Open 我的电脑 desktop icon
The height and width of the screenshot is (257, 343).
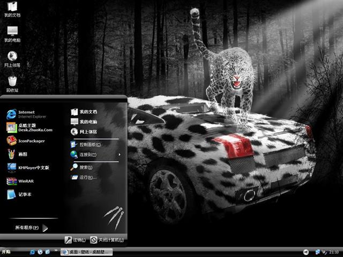[x=12, y=34]
